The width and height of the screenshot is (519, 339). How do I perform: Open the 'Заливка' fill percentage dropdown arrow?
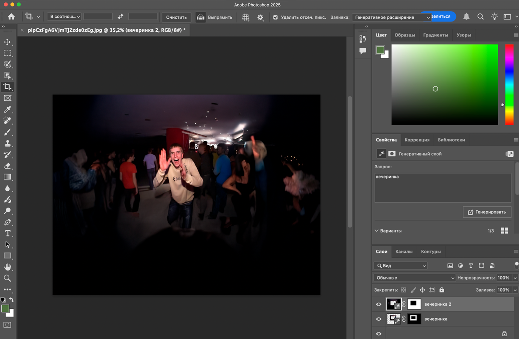point(515,290)
